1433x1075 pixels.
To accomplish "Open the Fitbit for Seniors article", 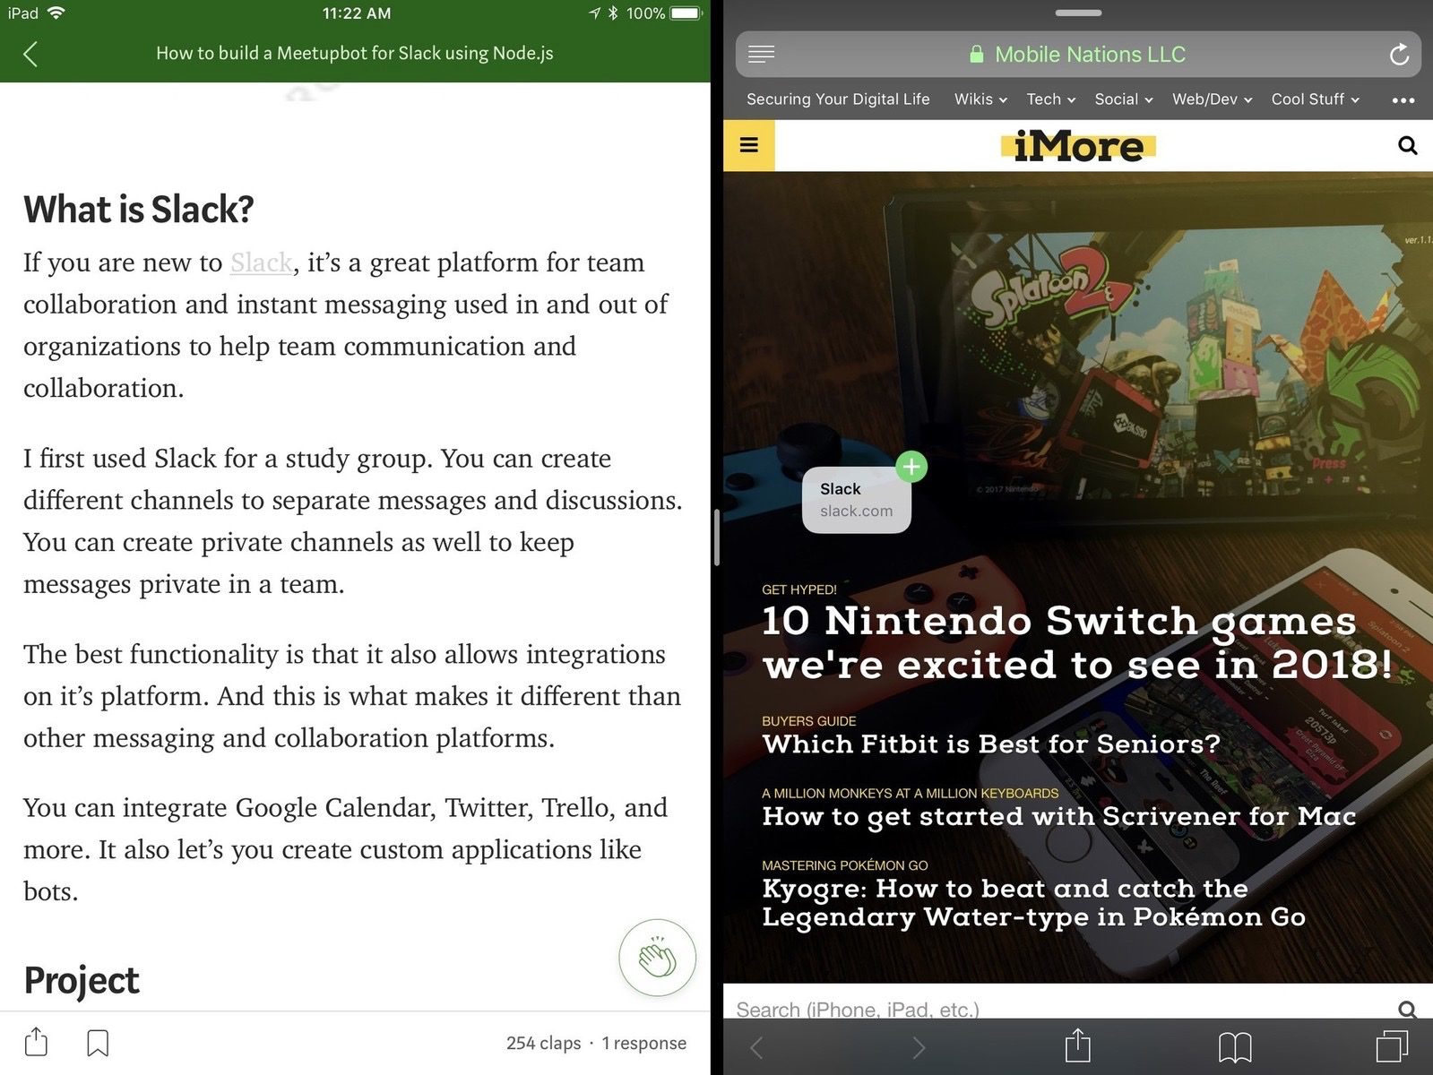I will (990, 744).
